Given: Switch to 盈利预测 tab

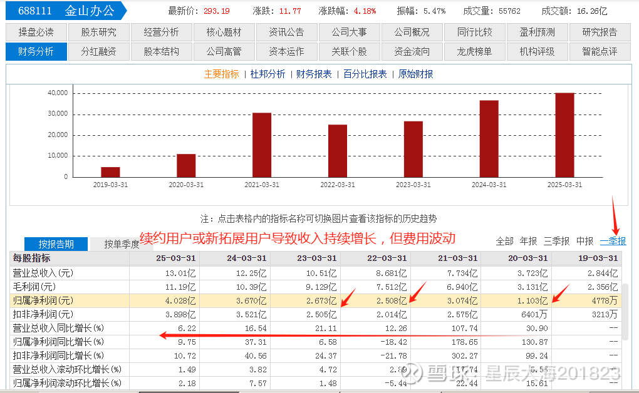Looking at the screenshot, I should click(x=537, y=32).
